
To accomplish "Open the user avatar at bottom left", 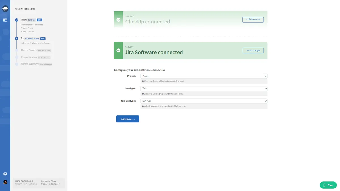I will tap(5, 182).
